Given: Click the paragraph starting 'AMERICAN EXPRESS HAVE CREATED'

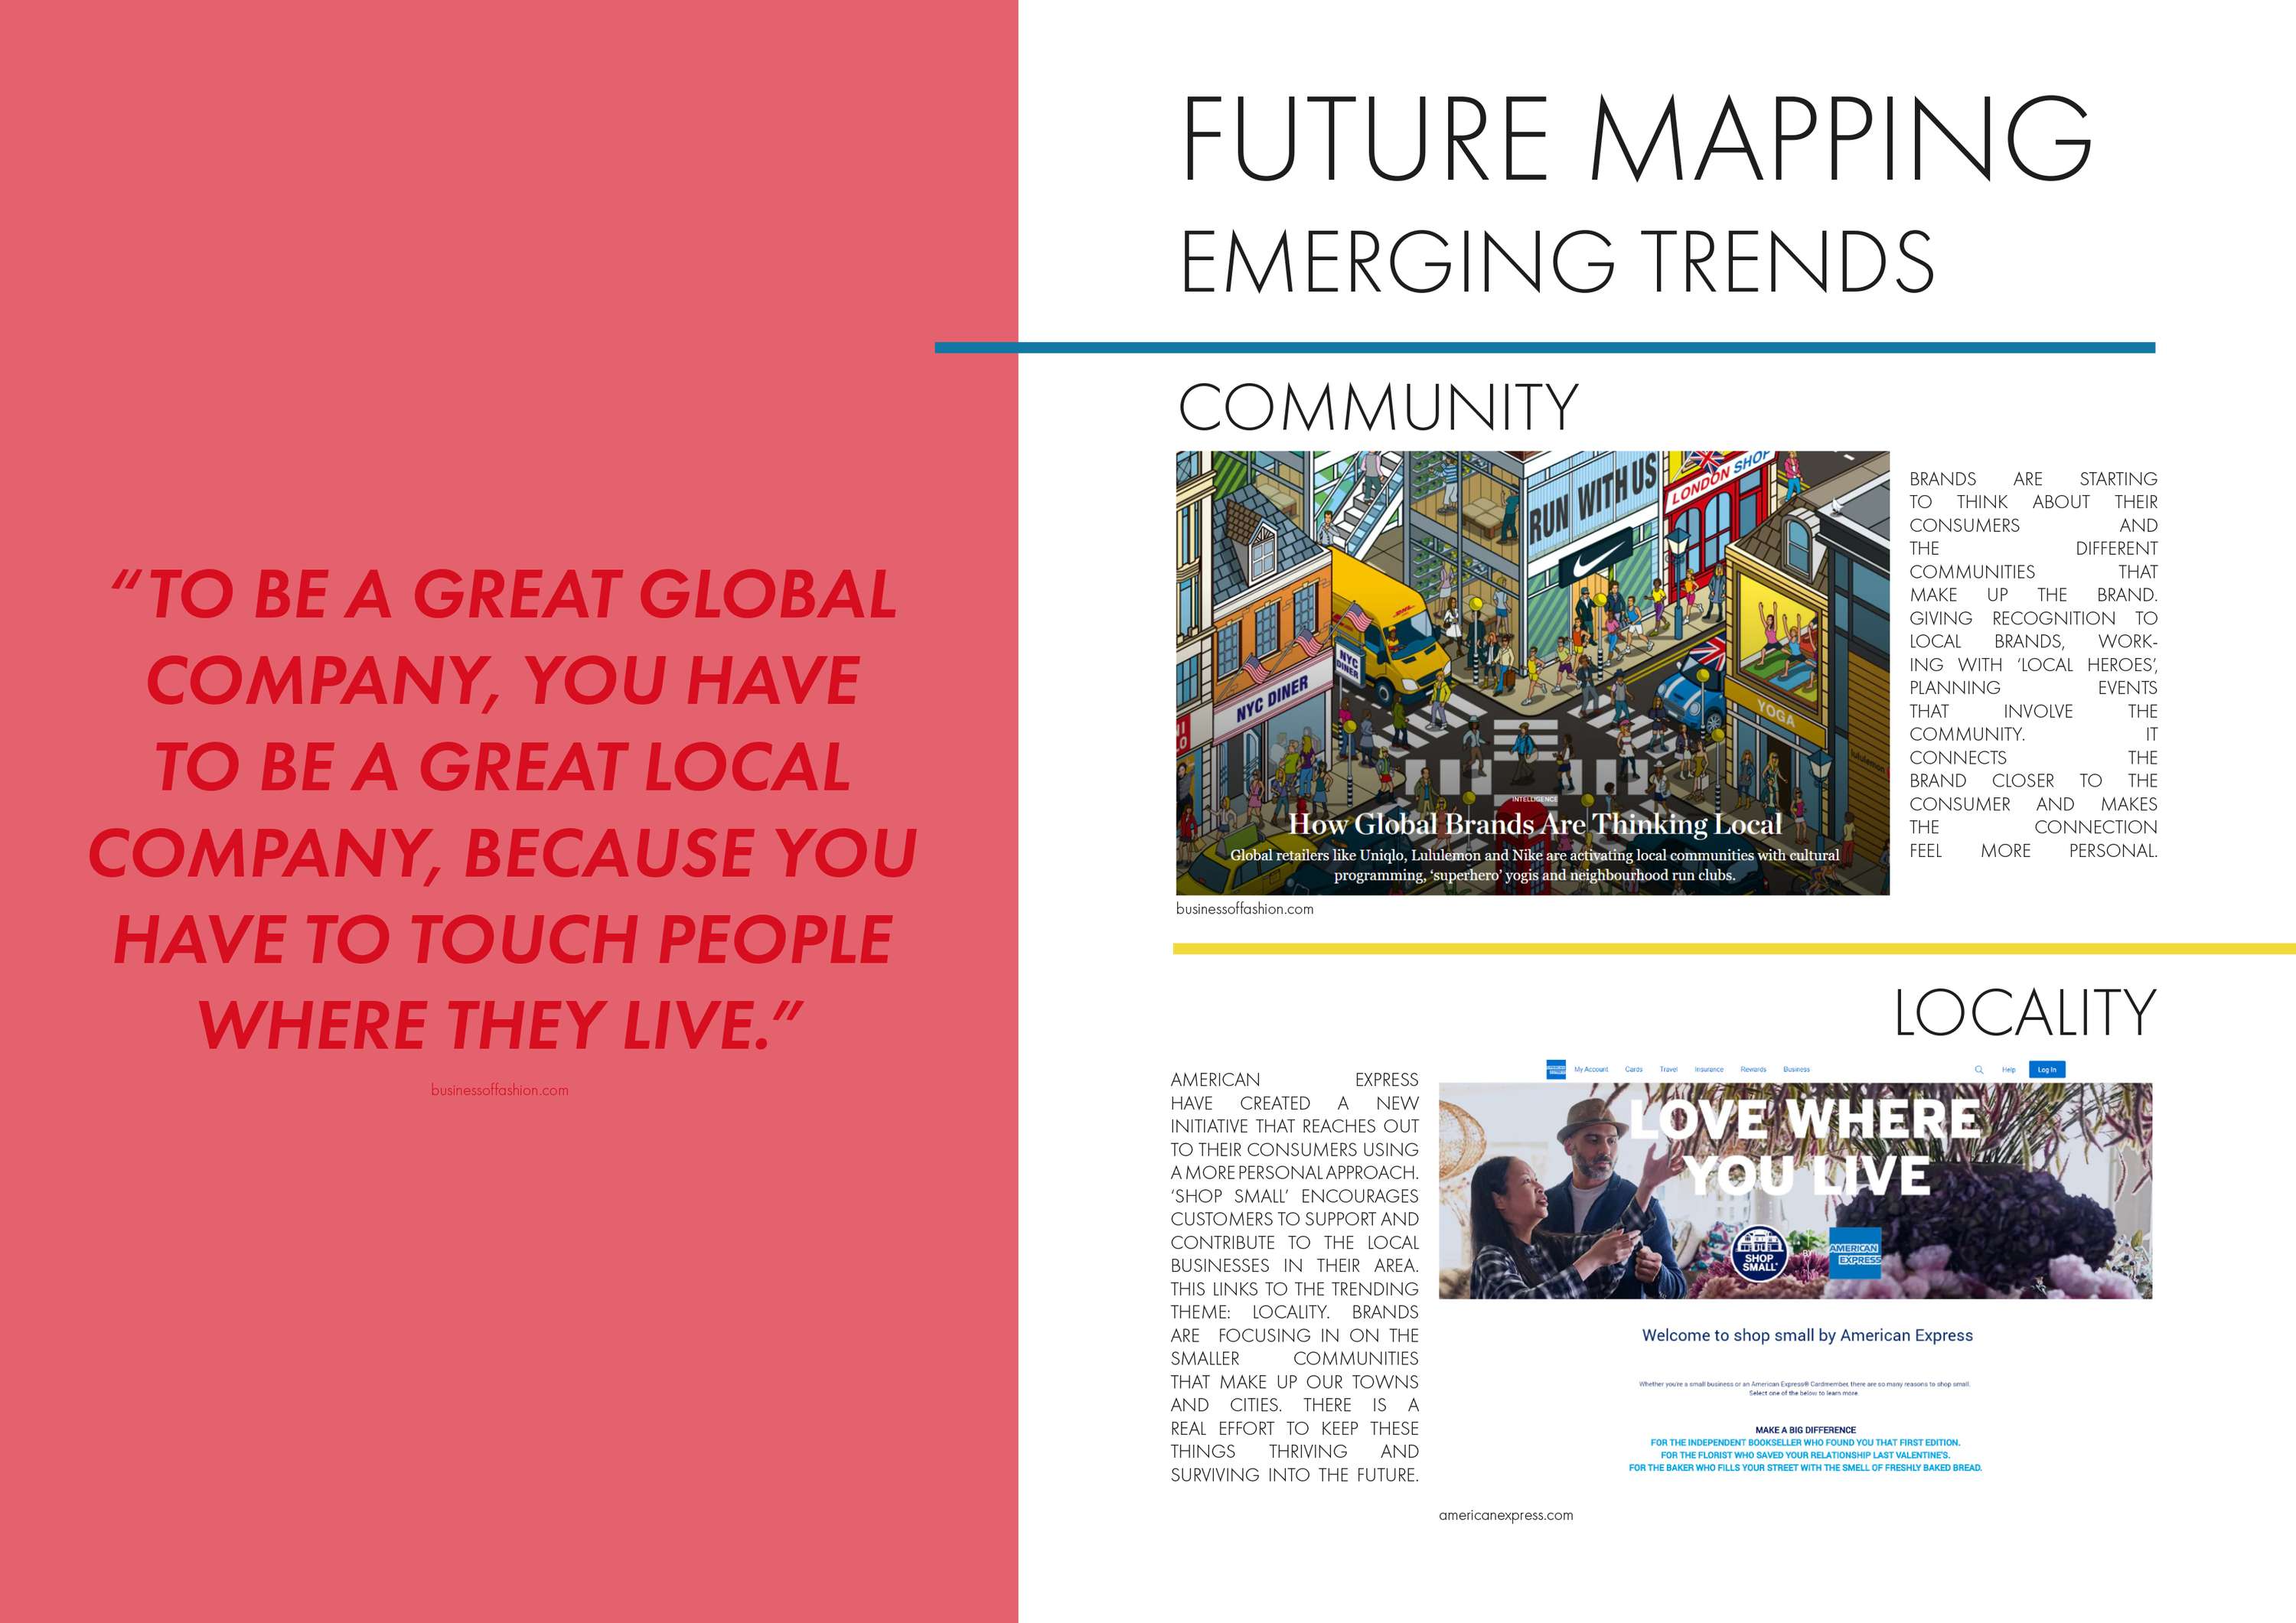Looking at the screenshot, I should (x=1294, y=1277).
